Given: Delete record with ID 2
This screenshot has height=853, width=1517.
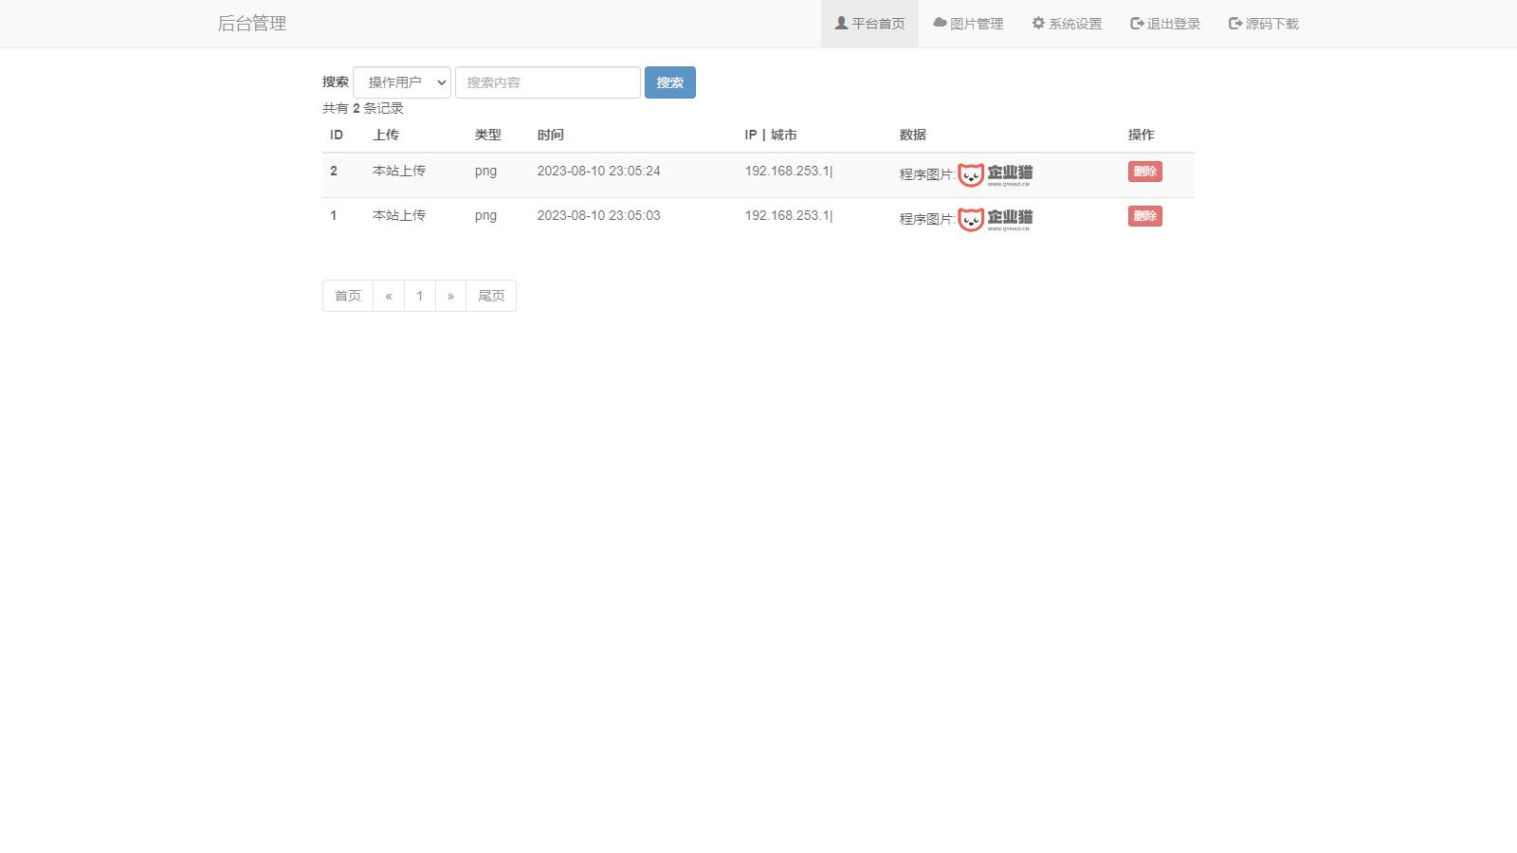Looking at the screenshot, I should coord(1144,172).
